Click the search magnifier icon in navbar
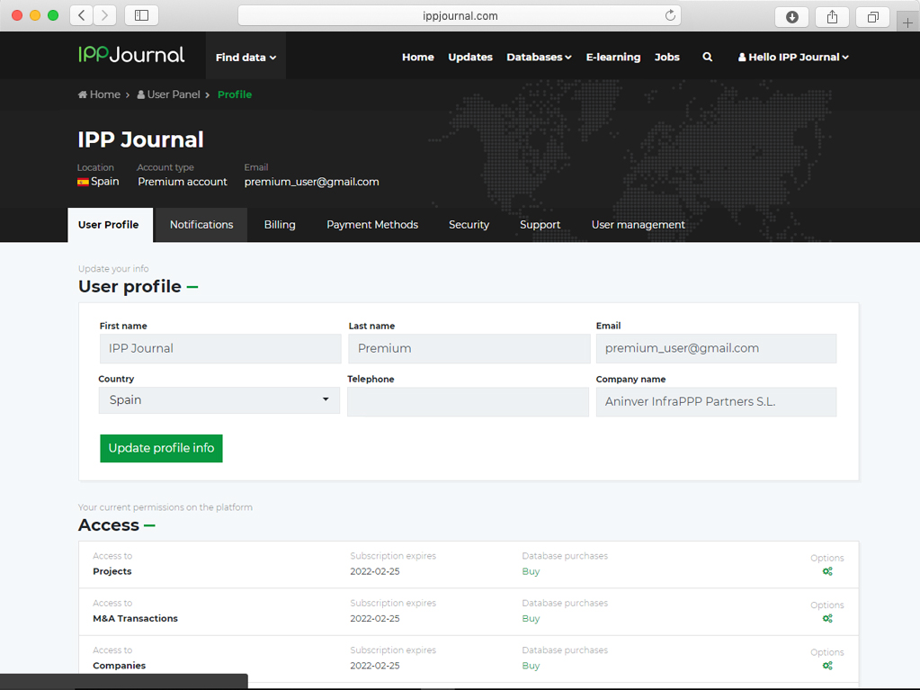This screenshot has height=690, width=920. click(708, 57)
